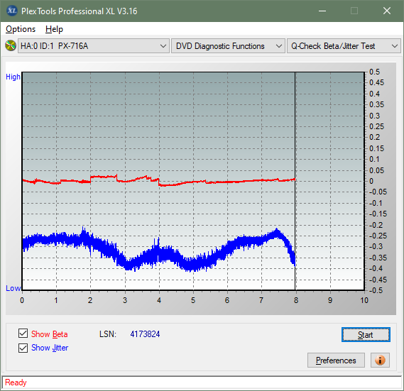404x391 pixels.
Task: Click the disc drive icon beside PX-716A
Action: 11,45
